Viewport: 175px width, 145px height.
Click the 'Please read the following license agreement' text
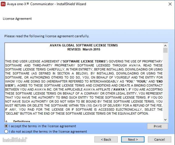47,36
